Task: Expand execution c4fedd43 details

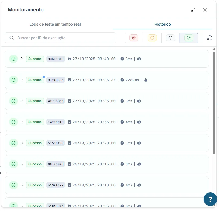Action: point(22,122)
